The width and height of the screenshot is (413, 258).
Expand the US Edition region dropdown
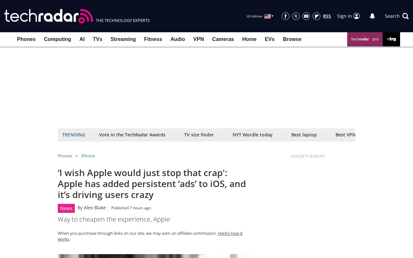(260, 16)
